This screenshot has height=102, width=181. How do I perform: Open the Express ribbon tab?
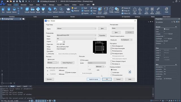[67, 5]
